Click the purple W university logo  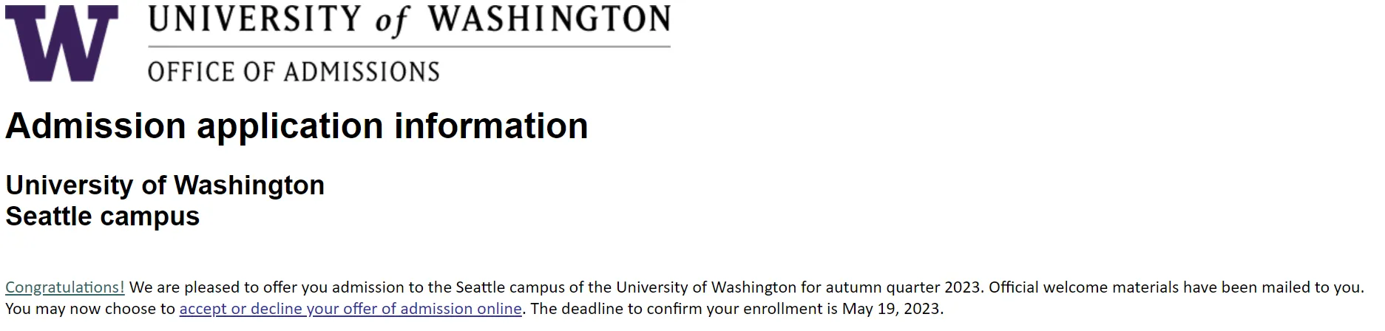[61, 43]
